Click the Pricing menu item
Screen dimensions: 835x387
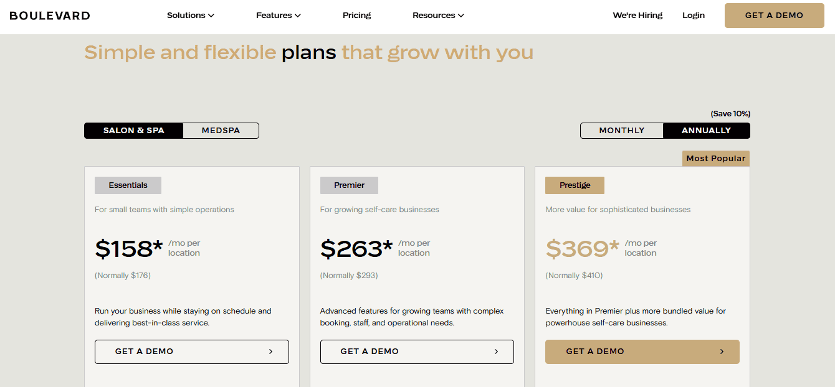pyautogui.click(x=356, y=15)
